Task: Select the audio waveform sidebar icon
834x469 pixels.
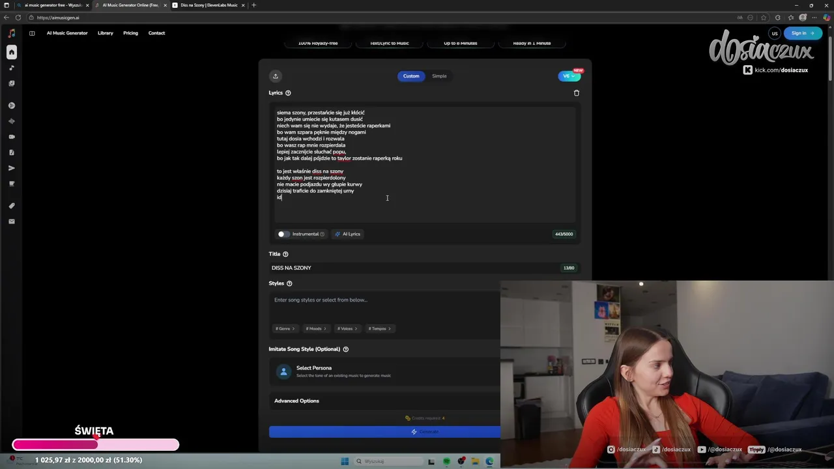Action: [x=12, y=121]
